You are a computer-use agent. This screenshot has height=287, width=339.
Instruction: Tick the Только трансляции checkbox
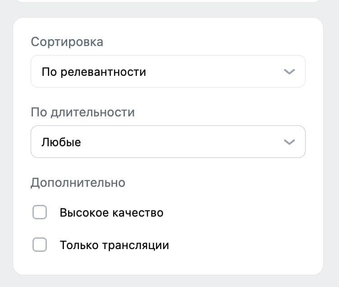(x=40, y=245)
